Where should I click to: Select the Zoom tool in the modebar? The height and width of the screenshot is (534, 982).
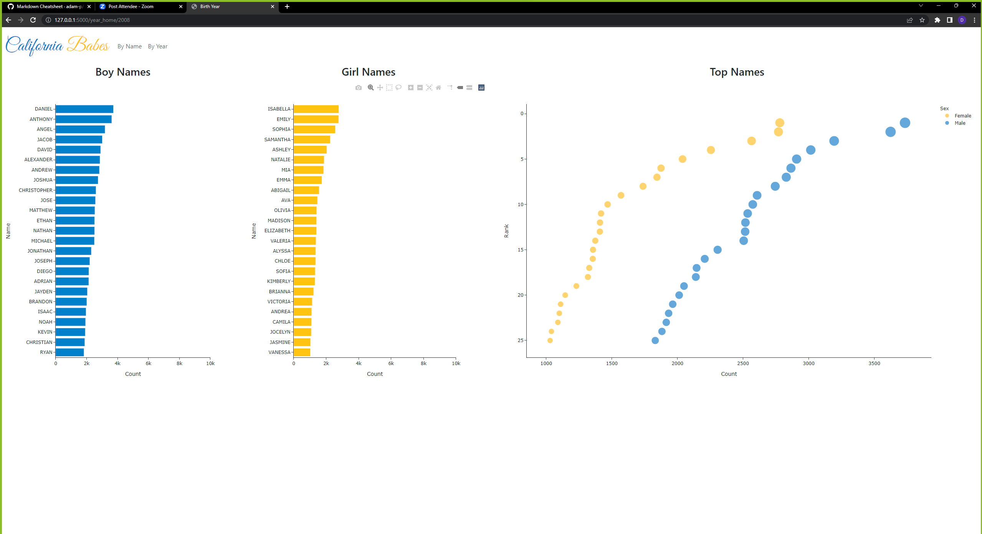pyautogui.click(x=370, y=87)
